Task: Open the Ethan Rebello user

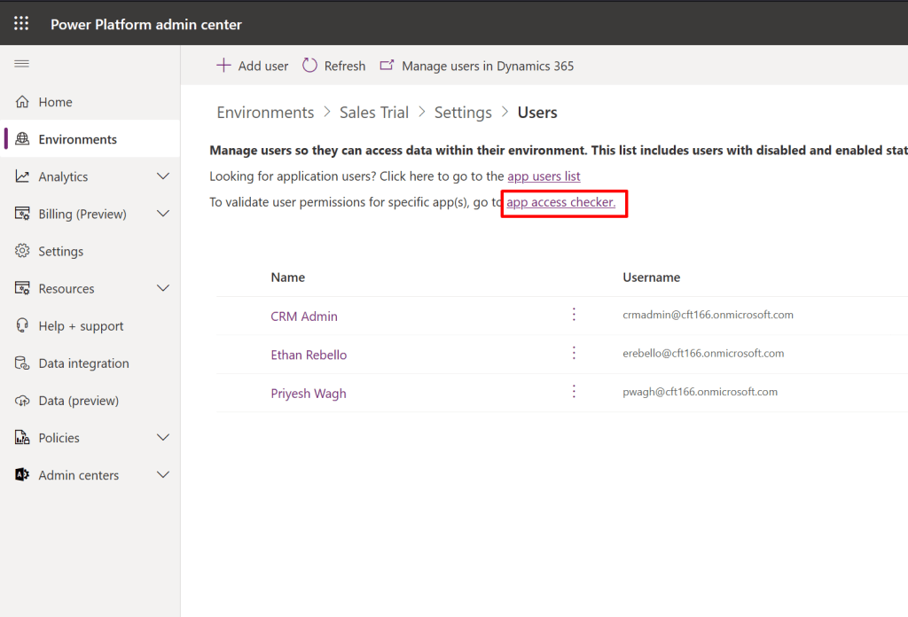Action: 309,355
